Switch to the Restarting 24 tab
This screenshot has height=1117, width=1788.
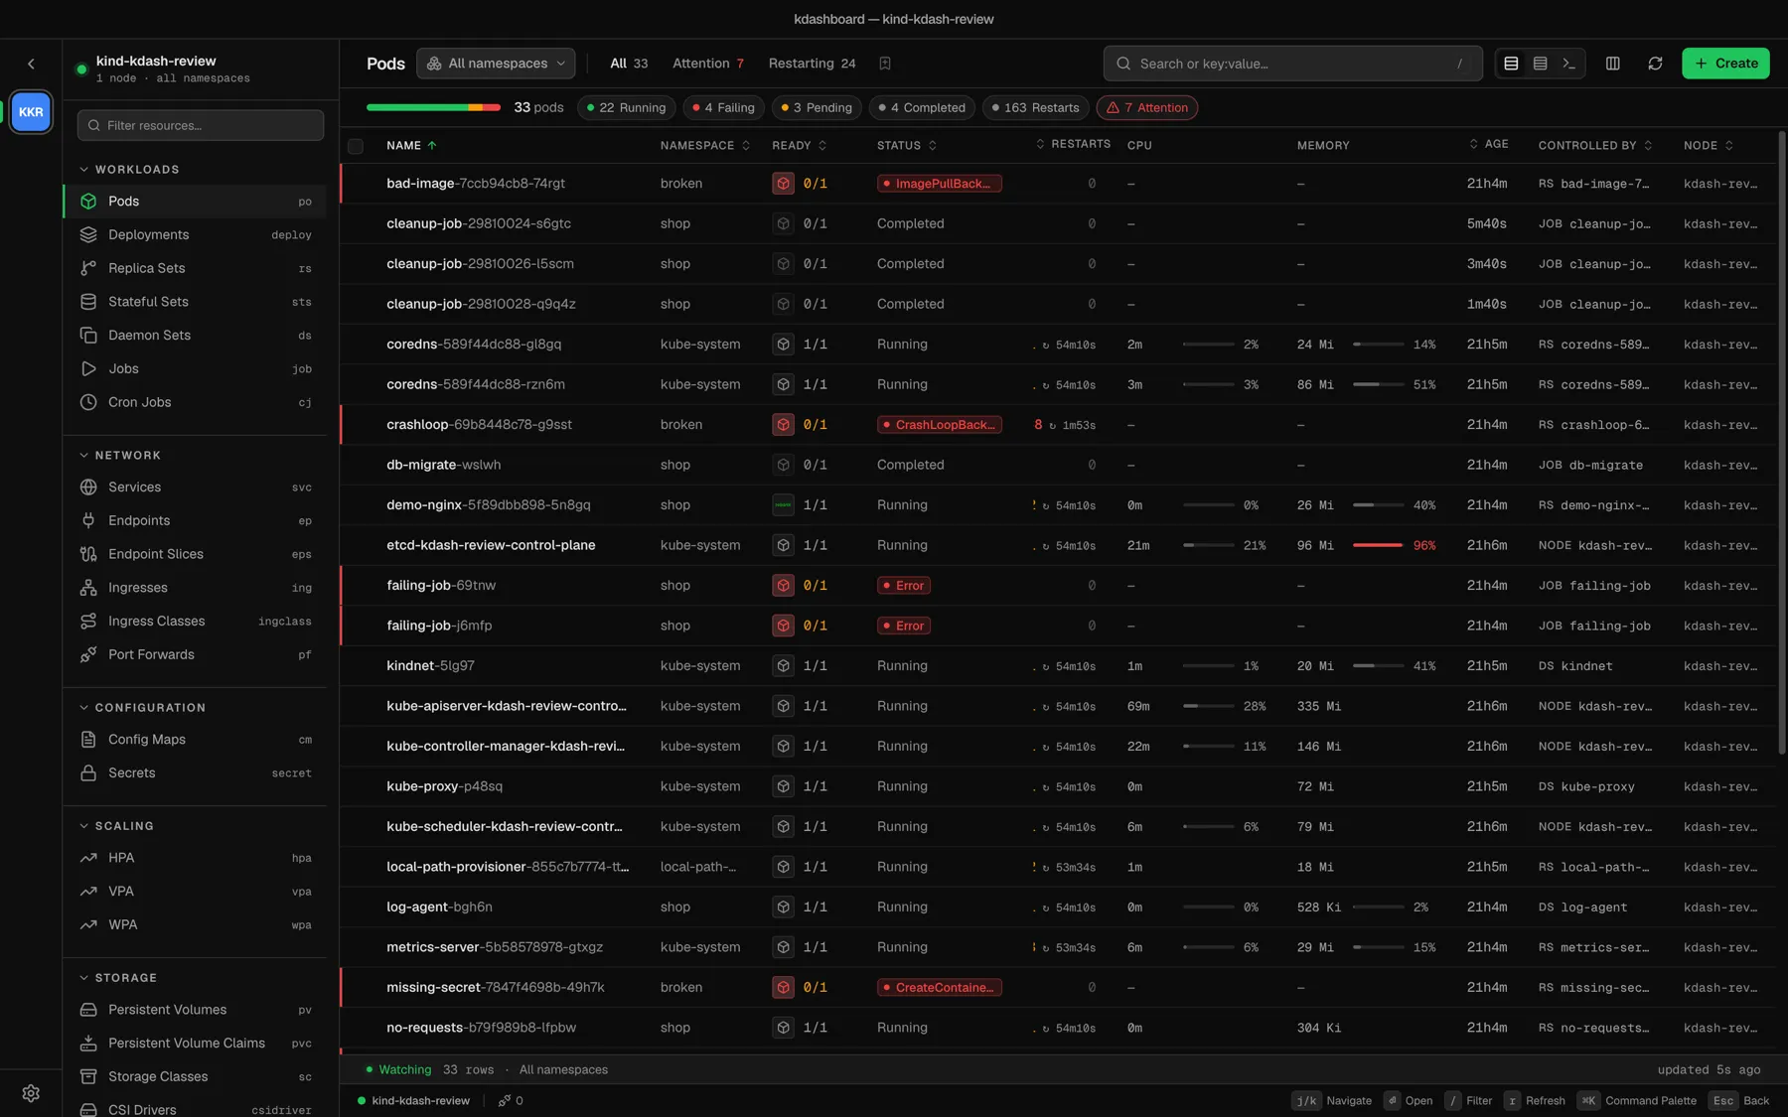(812, 64)
